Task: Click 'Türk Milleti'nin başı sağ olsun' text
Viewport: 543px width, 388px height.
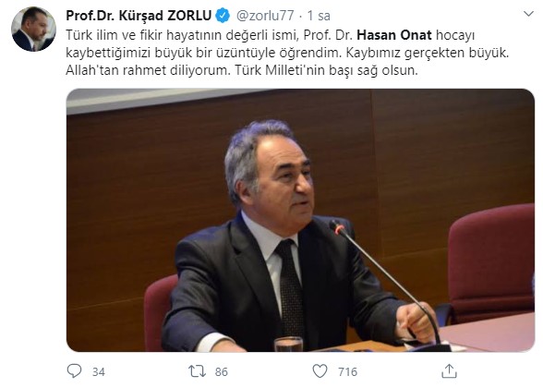Action: (327, 70)
